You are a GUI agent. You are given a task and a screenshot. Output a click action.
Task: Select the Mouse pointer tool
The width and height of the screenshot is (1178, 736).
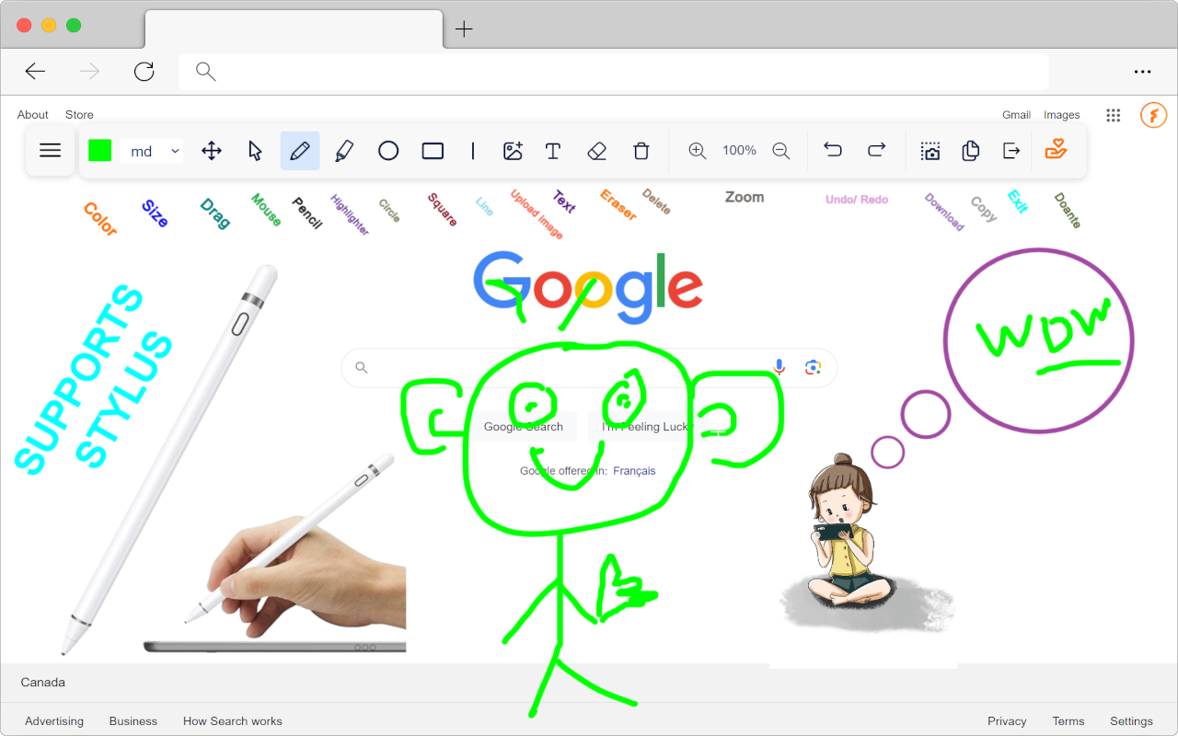coord(256,151)
